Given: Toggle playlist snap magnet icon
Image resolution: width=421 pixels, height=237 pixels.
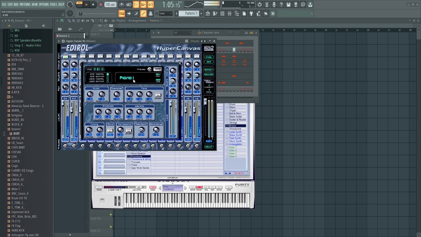Looking at the screenshot, I should [x=62, y=20].
